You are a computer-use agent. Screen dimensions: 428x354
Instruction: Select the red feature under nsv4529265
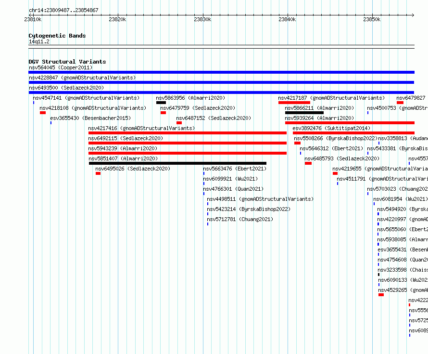point(381,295)
